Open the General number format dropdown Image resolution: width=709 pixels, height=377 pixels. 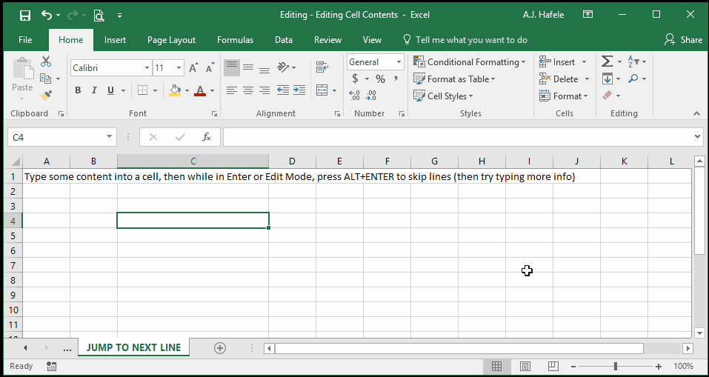[399, 62]
